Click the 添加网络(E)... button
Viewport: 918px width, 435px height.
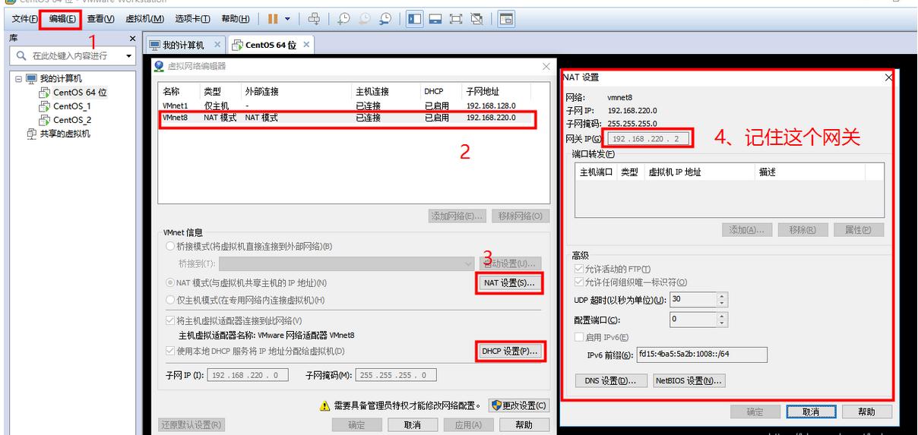click(x=457, y=216)
